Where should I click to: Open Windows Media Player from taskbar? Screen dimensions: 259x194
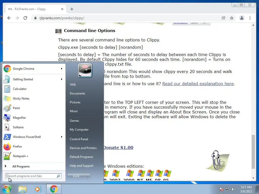pos(38,189)
